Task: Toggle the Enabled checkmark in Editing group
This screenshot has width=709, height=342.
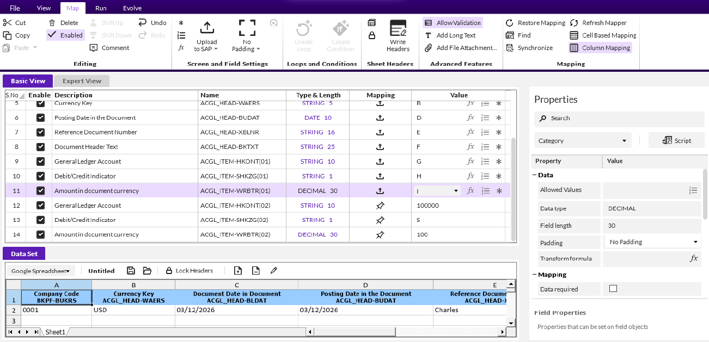Action: tap(65, 35)
